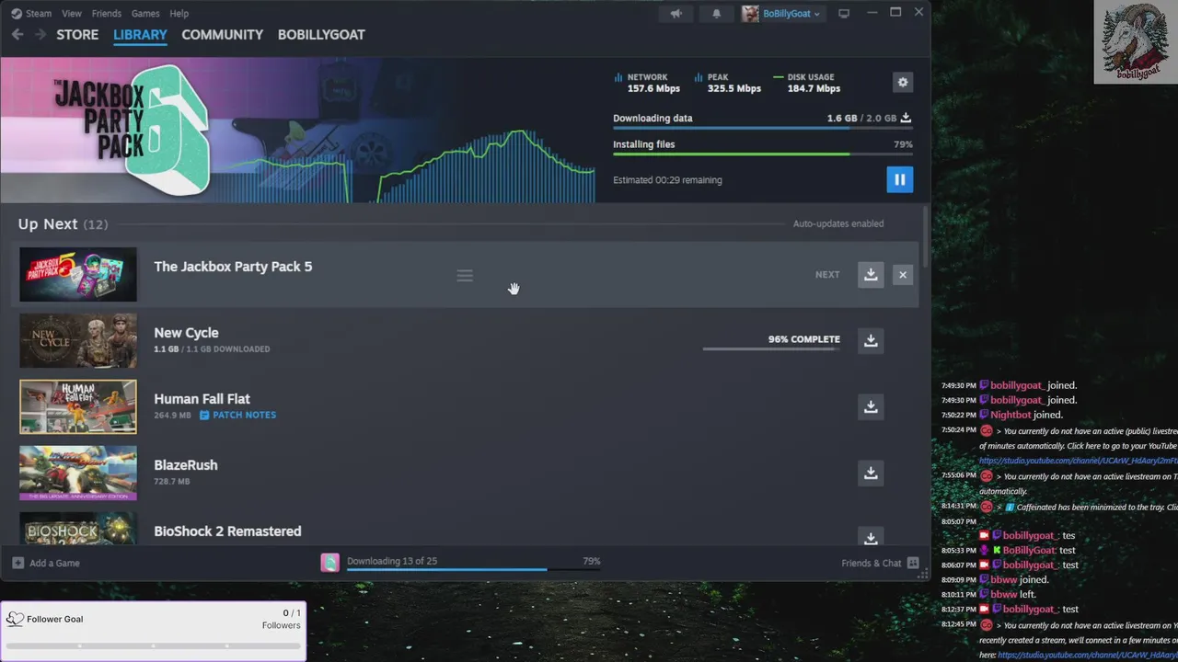Download BioShock 2 Remastered now
Image resolution: width=1178 pixels, height=662 pixels.
tap(871, 536)
